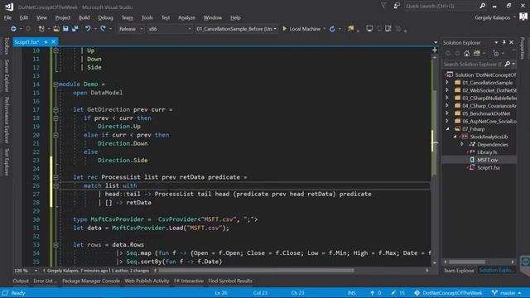The height and width of the screenshot is (298, 530).
Task: Start debugging with green play icon
Action: (x=285, y=29)
